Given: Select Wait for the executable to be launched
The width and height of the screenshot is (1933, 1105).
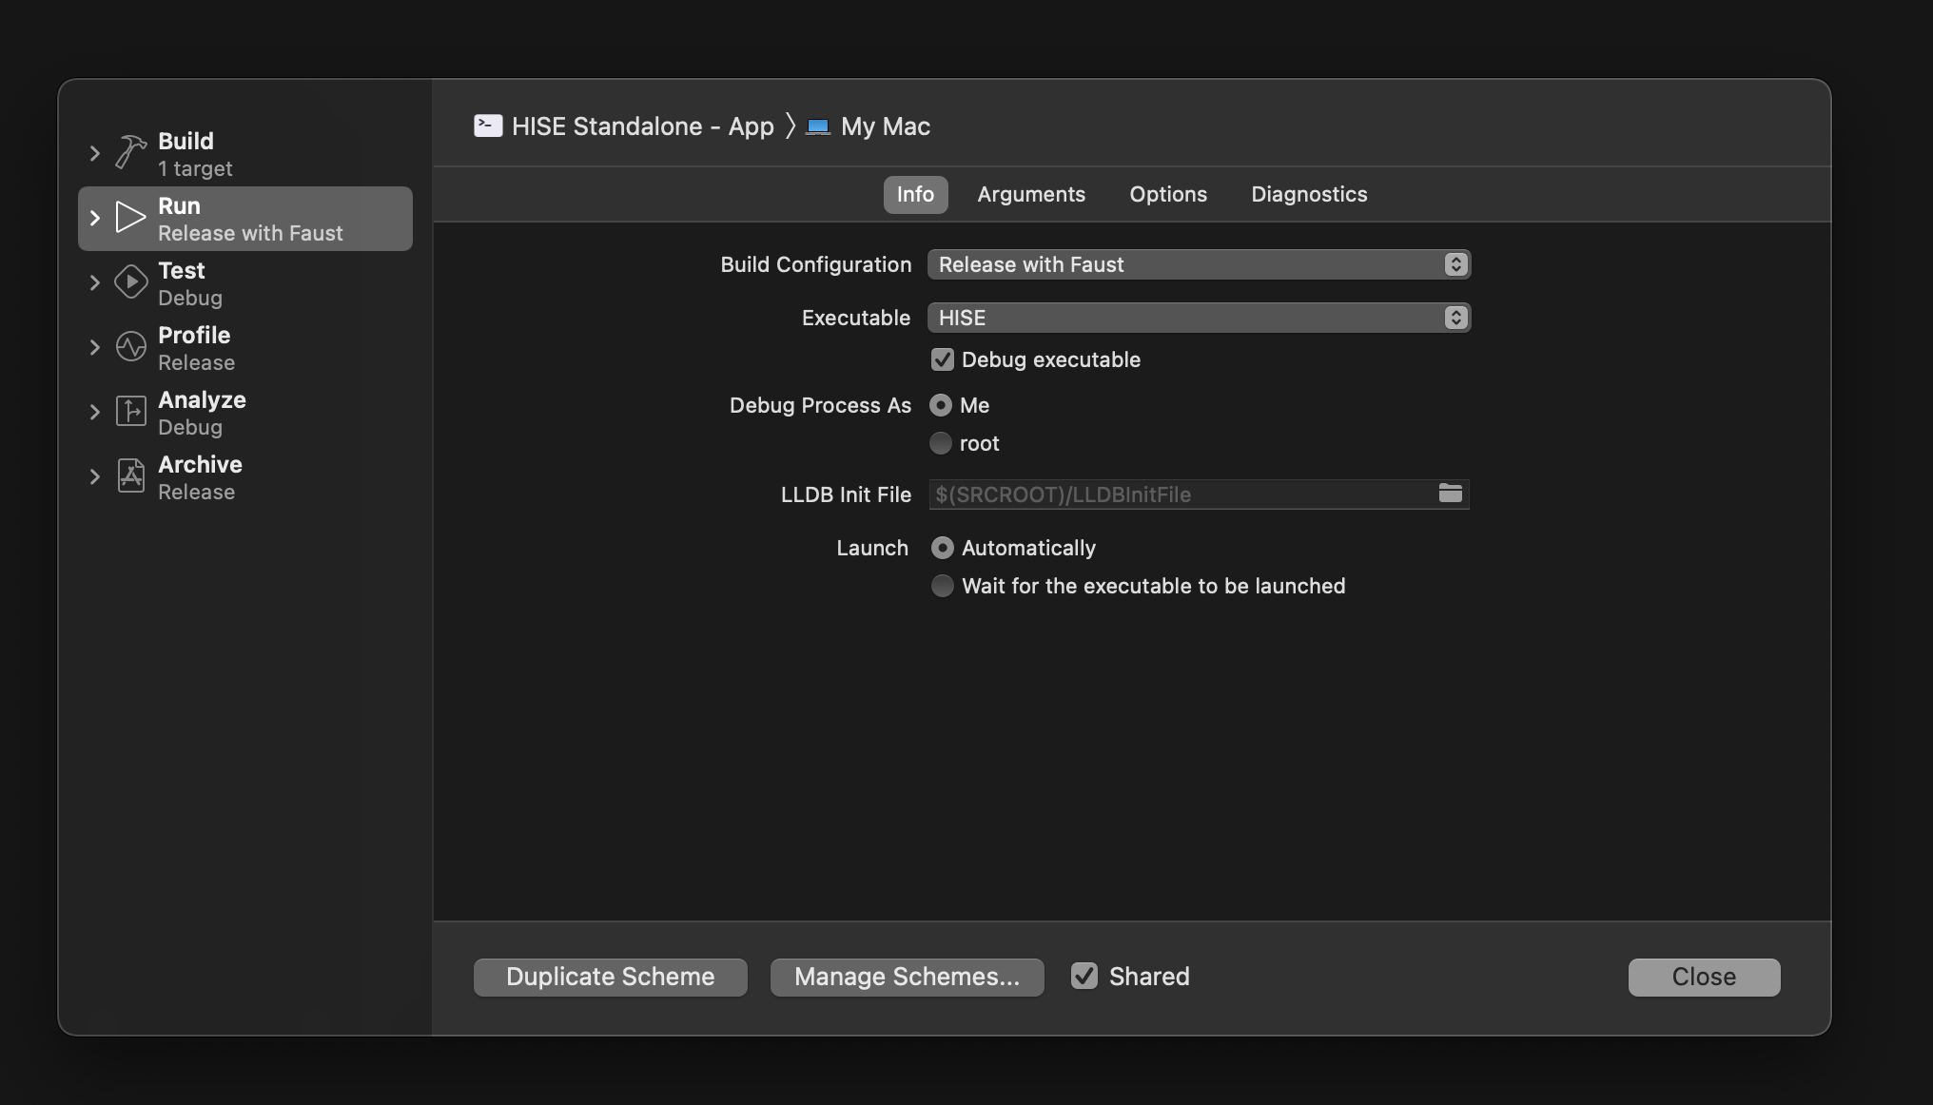Looking at the screenshot, I should [x=942, y=586].
